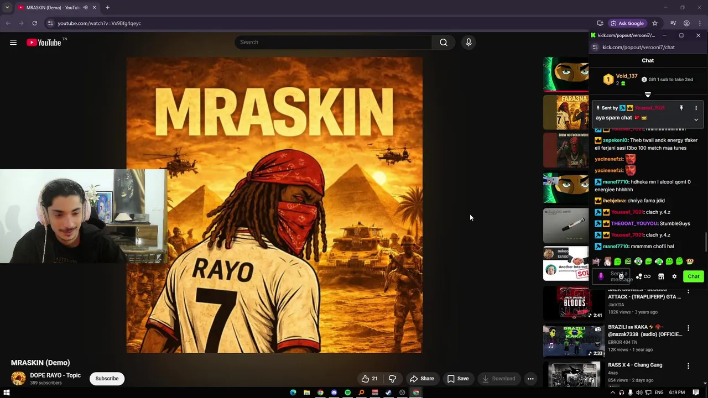Image resolution: width=708 pixels, height=398 pixels.
Task: Open the Chrome profile avatar menu
Action: click(686, 23)
